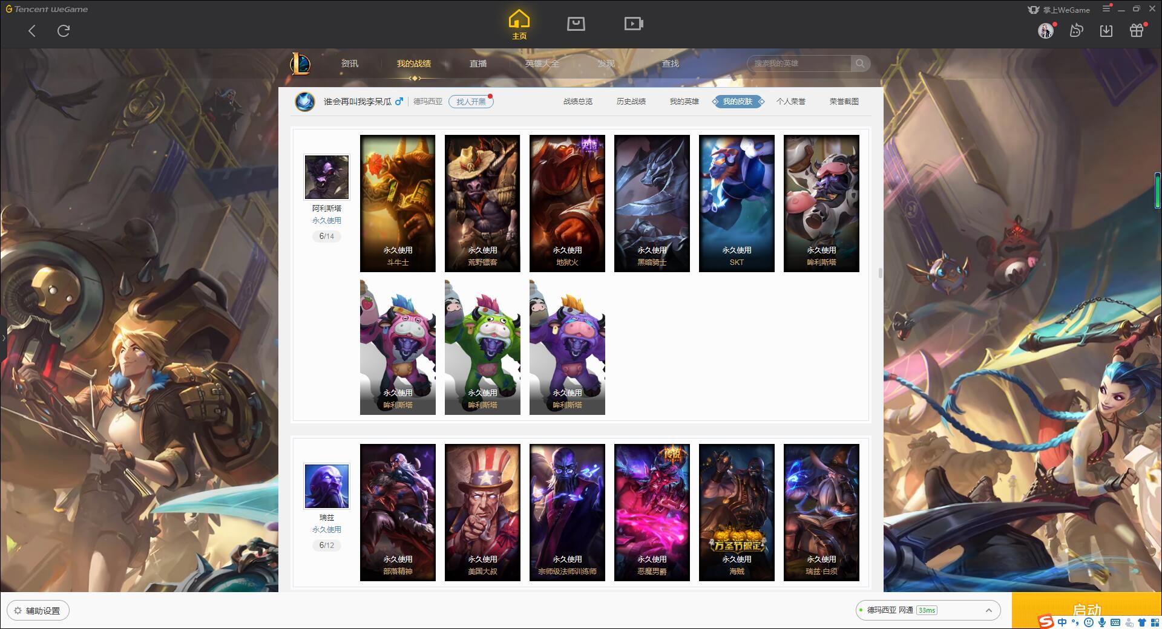
Task: Open the green 哞利斯塔 chroma skin card
Action: (482, 347)
